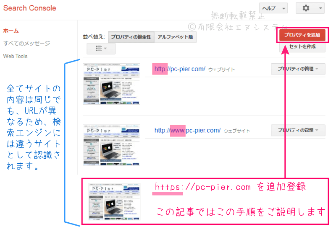Open the list view options dropdown
336x229 pixels.
[101, 49]
